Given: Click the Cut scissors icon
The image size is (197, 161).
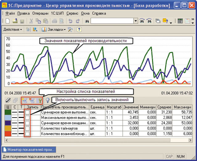Looking at the screenshot, I should tap(31, 21).
